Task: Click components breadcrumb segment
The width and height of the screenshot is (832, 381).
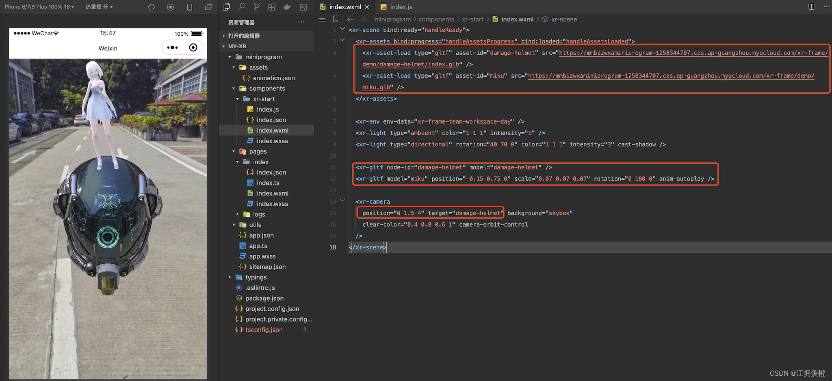Action: (x=436, y=19)
